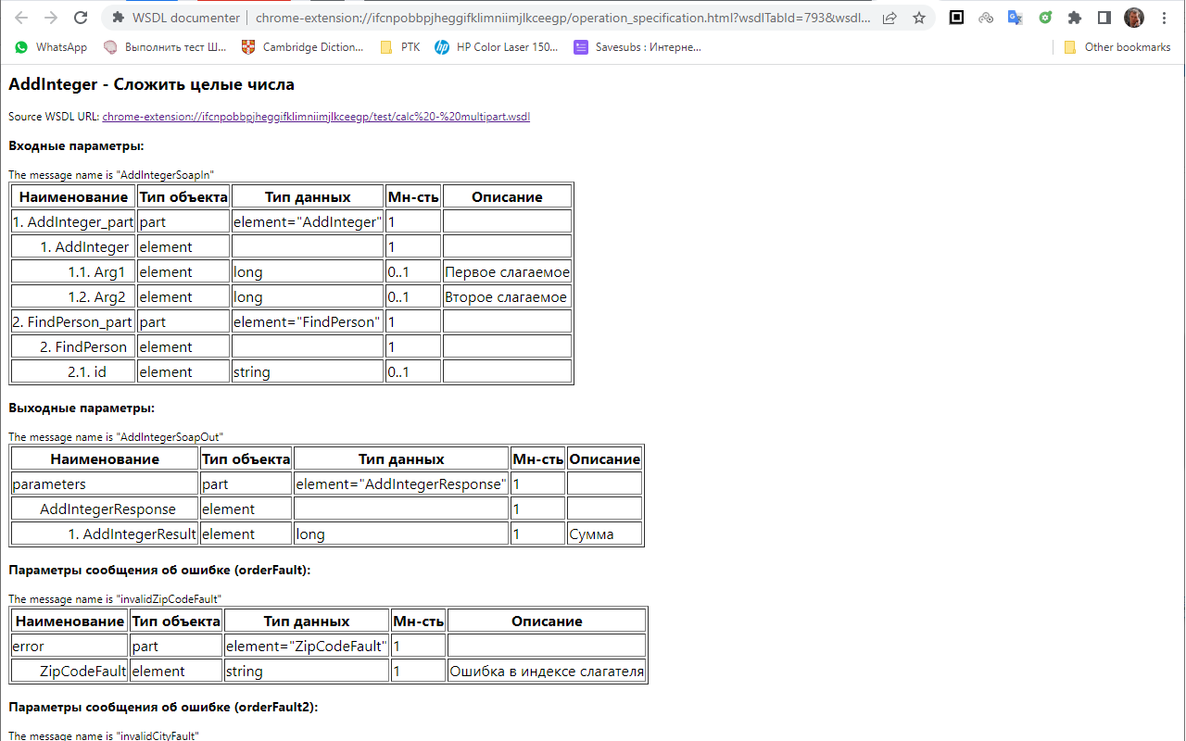This screenshot has height=741, width=1186.
Task: Click the 'Выходные параметры:' section title
Action: pos(82,408)
